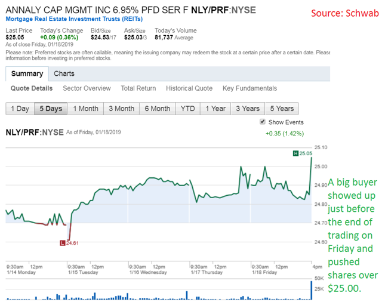382x305 pixels.
Task: Click today's volume 81,737
Action: pos(164,37)
